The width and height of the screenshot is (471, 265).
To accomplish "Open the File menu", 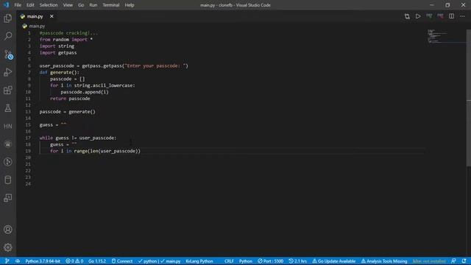I will (18, 5).
